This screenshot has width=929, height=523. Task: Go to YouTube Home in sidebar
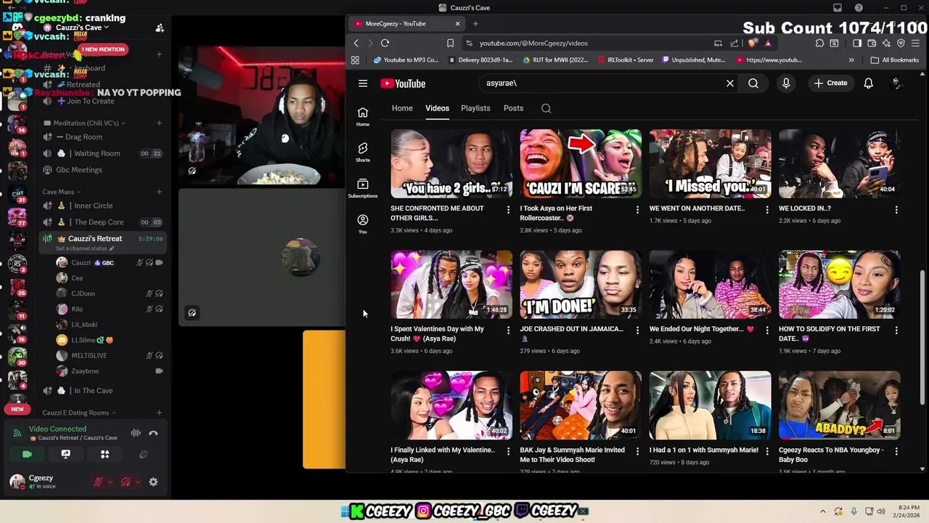point(363,116)
